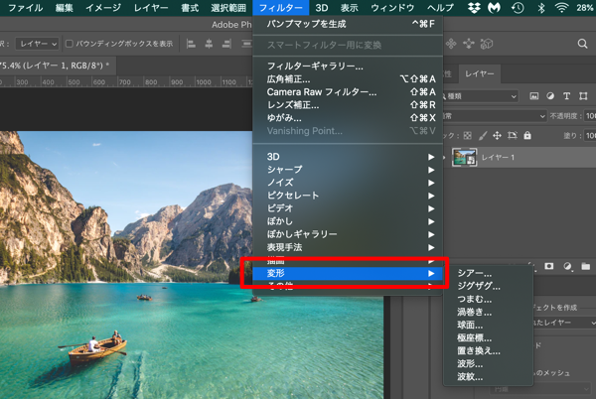Click the 3D slide mode icon

pyautogui.click(x=469, y=44)
